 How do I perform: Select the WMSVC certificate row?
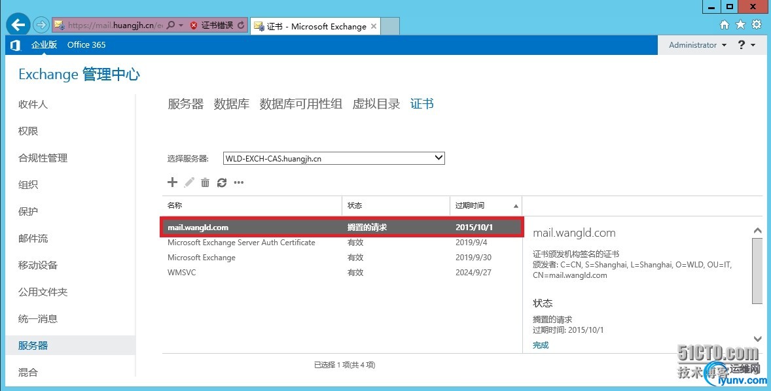342,272
